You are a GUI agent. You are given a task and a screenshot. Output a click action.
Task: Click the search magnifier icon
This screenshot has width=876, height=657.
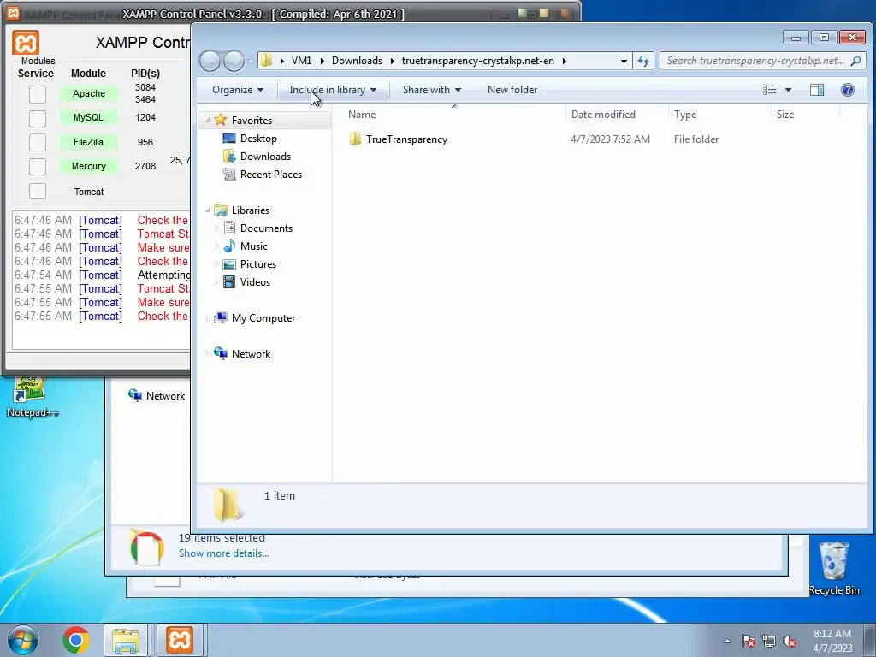855,61
